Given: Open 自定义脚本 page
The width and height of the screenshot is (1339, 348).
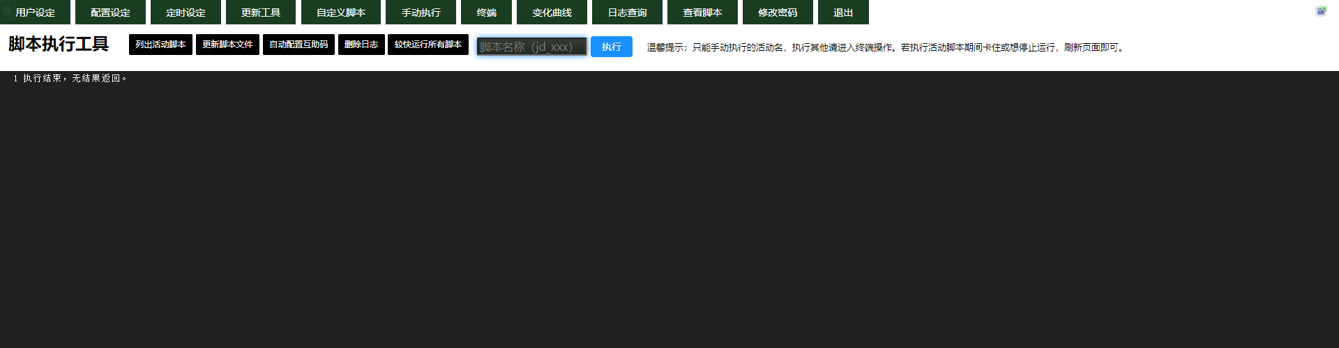Looking at the screenshot, I should click(x=341, y=12).
